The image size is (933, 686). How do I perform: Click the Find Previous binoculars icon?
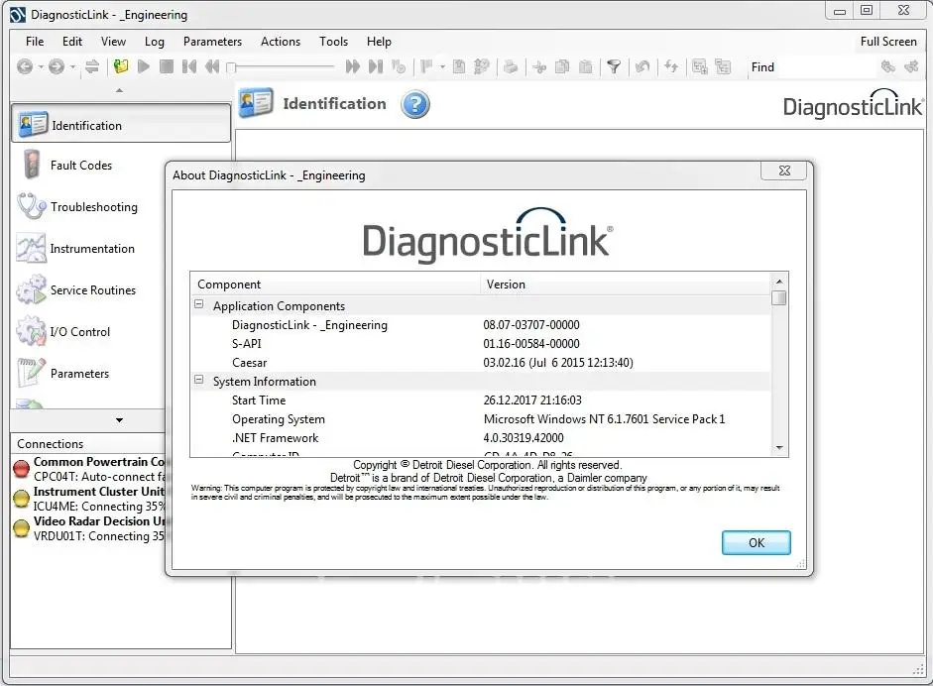[x=888, y=66]
